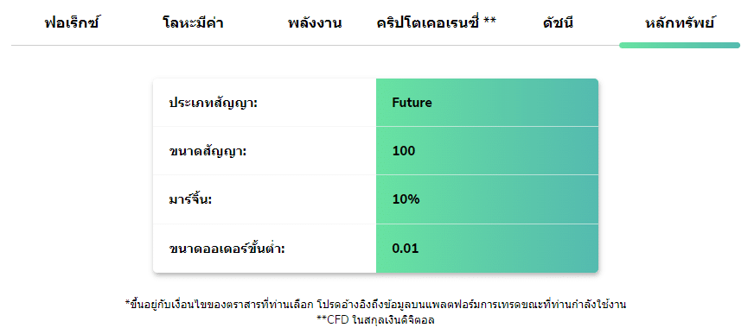This screenshot has width=754, height=334.
Task: Select the พลังงาน tab
Action: tap(315, 22)
